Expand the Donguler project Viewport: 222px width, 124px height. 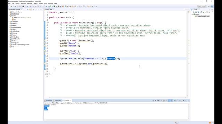[x=9, y=22]
